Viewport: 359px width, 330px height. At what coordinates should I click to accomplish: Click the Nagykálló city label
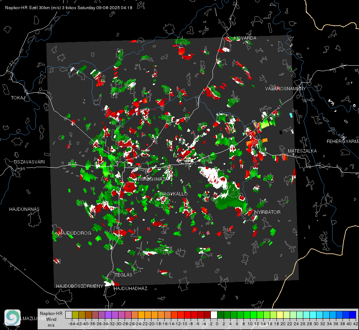click(x=174, y=194)
